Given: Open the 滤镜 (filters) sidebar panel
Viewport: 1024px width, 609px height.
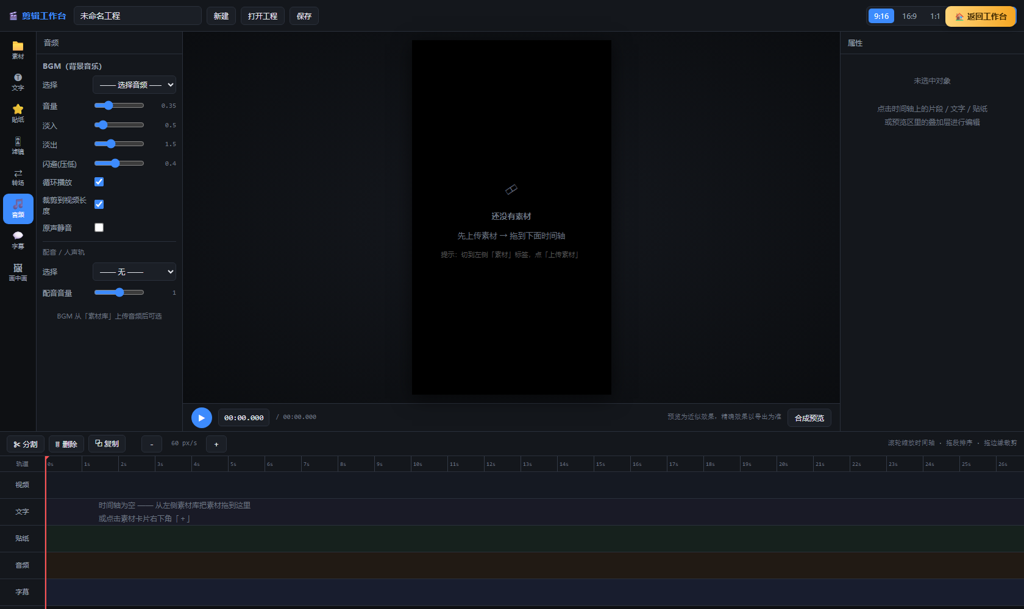Looking at the screenshot, I should click(x=18, y=146).
